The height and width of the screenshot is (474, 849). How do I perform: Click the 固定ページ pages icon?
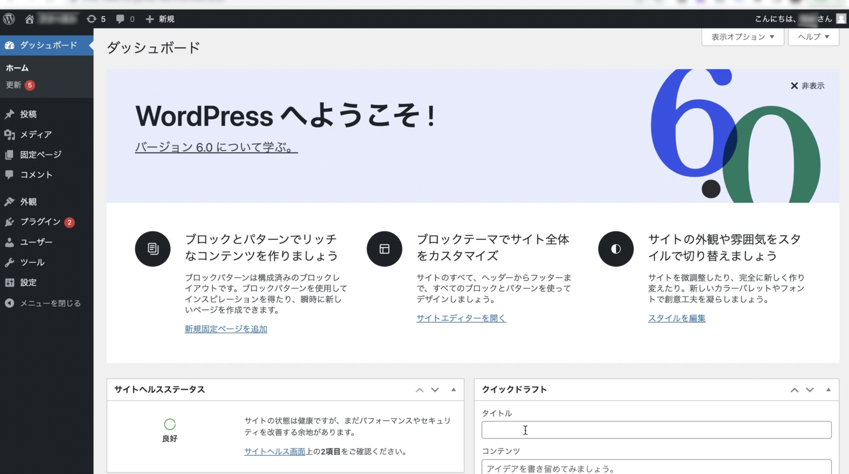(x=10, y=155)
